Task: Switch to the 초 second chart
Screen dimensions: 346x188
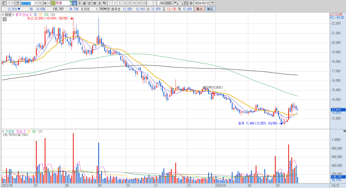Action: 100,3
